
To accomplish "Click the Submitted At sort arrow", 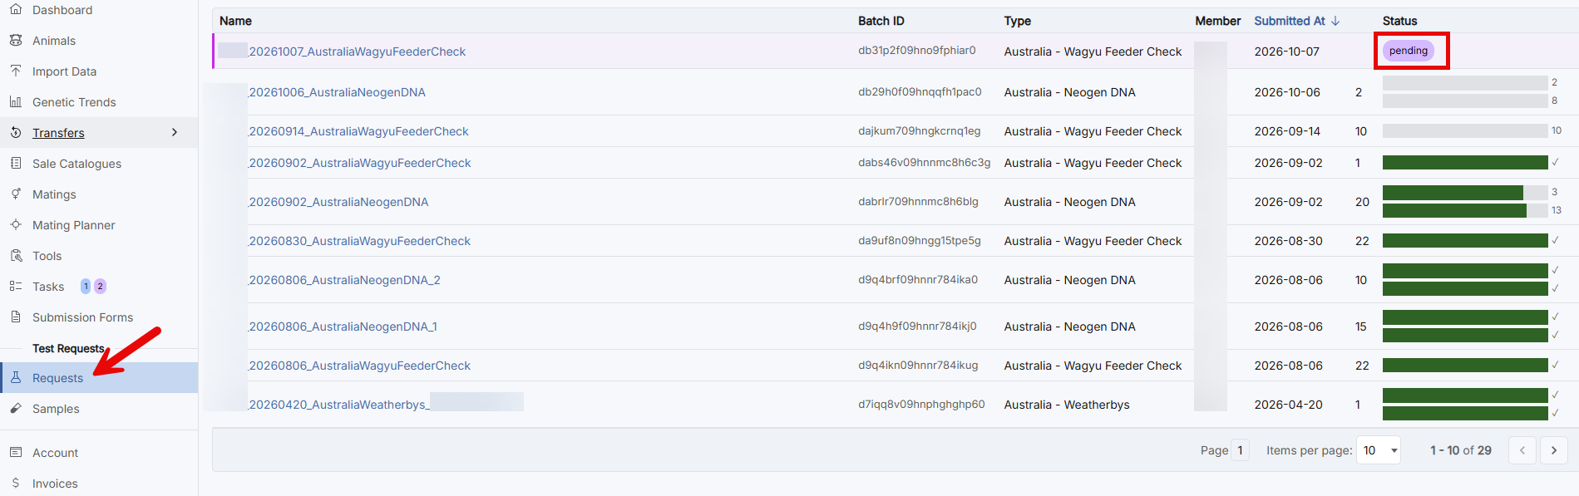I will click(x=1335, y=21).
